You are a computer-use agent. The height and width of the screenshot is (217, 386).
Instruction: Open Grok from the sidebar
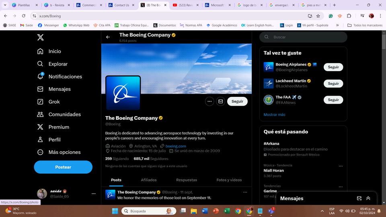48,102
